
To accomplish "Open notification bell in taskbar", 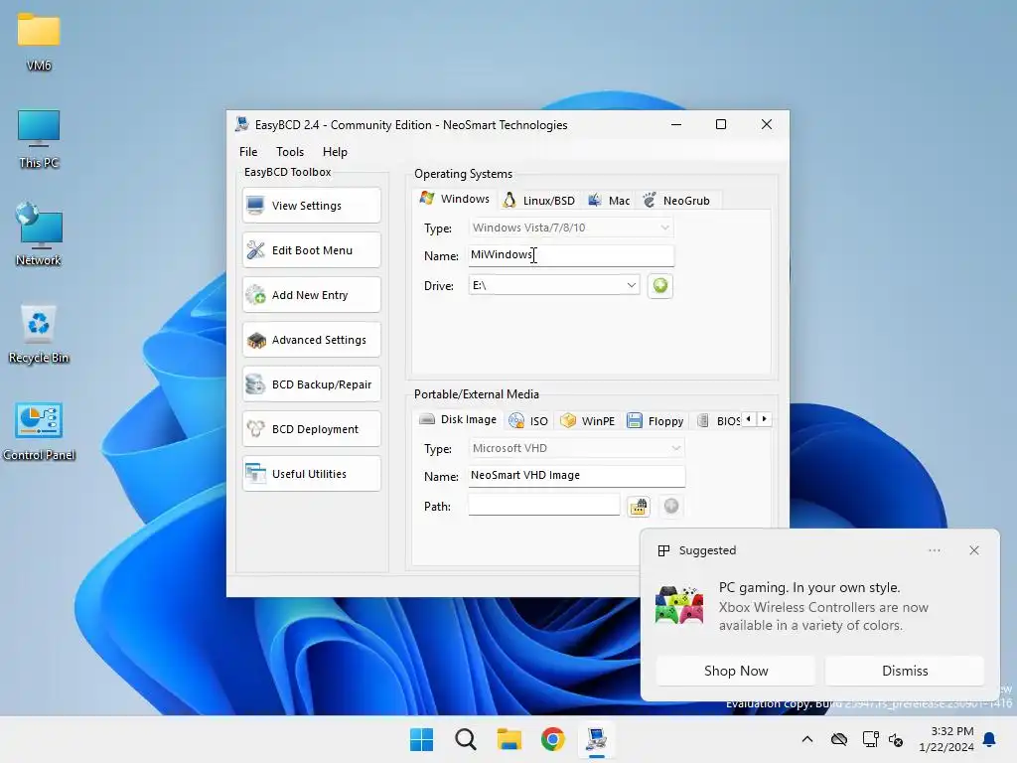I will [x=990, y=739].
